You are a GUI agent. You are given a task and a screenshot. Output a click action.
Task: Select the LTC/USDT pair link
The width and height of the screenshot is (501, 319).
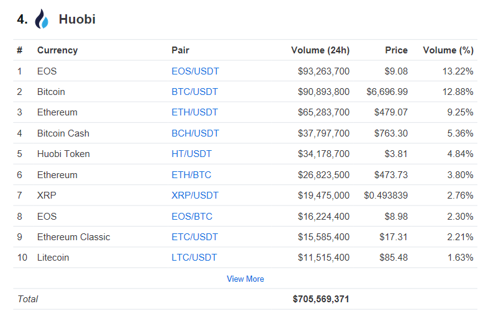click(x=194, y=258)
